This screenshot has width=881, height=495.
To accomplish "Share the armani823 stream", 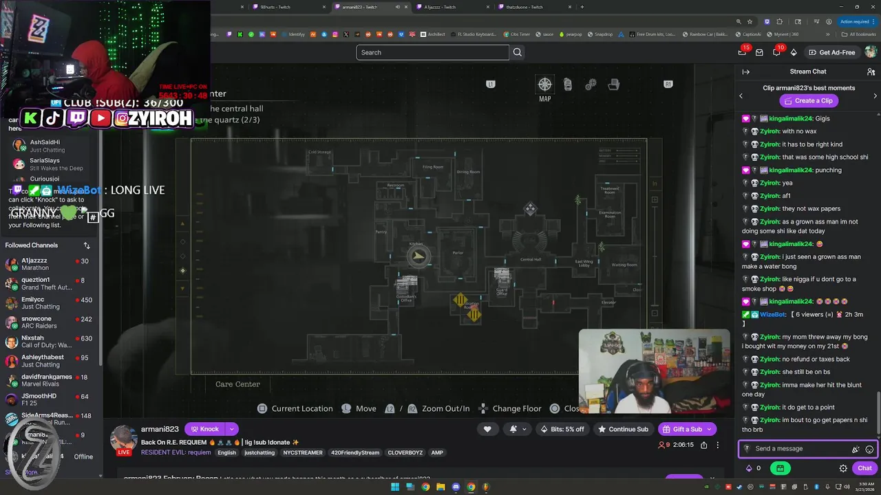I will pyautogui.click(x=703, y=445).
